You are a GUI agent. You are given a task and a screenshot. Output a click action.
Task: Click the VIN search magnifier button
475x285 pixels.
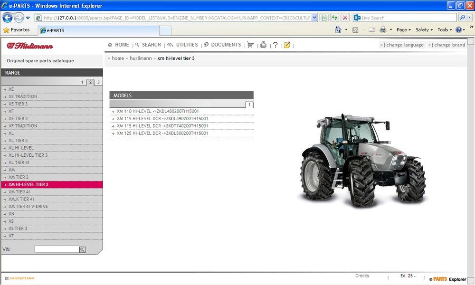(82, 249)
